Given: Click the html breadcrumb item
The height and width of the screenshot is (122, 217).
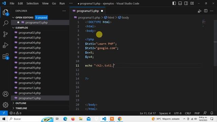Looking at the screenshot, I should tap(109, 18).
